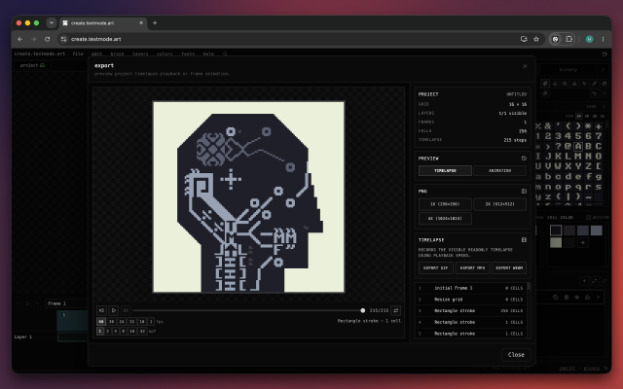This screenshot has height=389, width=623.
Task: Click the icon beside the PNG header
Action: (524, 192)
